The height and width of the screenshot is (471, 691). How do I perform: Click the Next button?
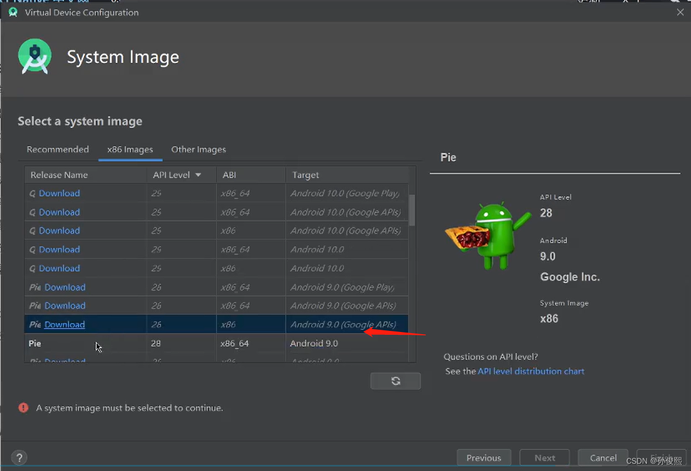tap(545, 458)
